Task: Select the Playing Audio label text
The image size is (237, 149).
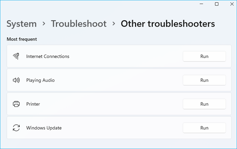Action: pos(40,80)
